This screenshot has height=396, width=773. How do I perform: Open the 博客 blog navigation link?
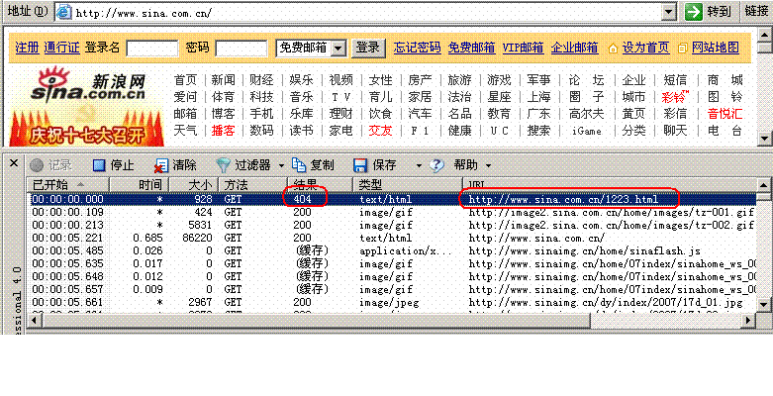223,114
